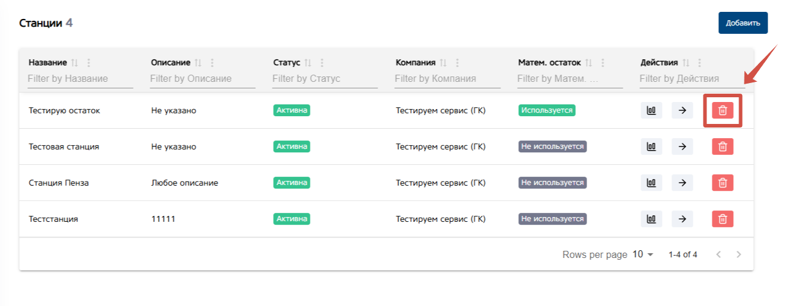Click arrow button for Тестстанция

point(682,219)
